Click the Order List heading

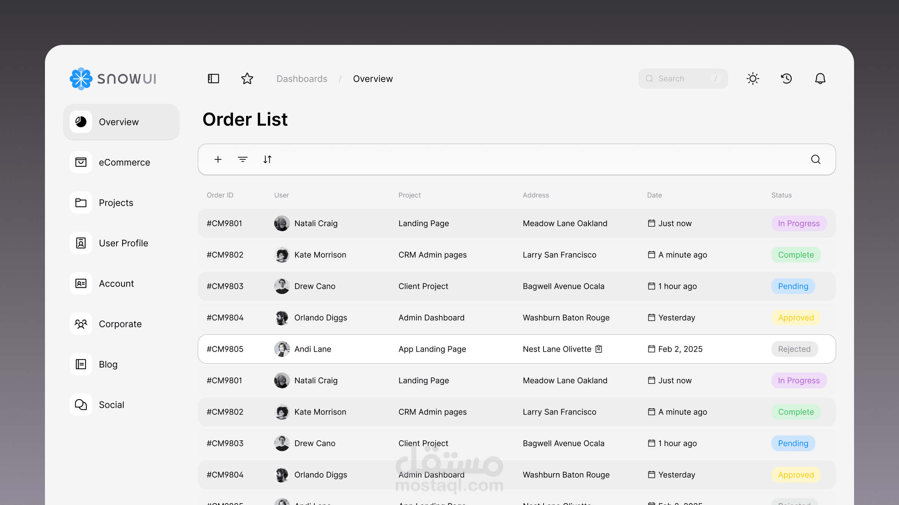[245, 120]
